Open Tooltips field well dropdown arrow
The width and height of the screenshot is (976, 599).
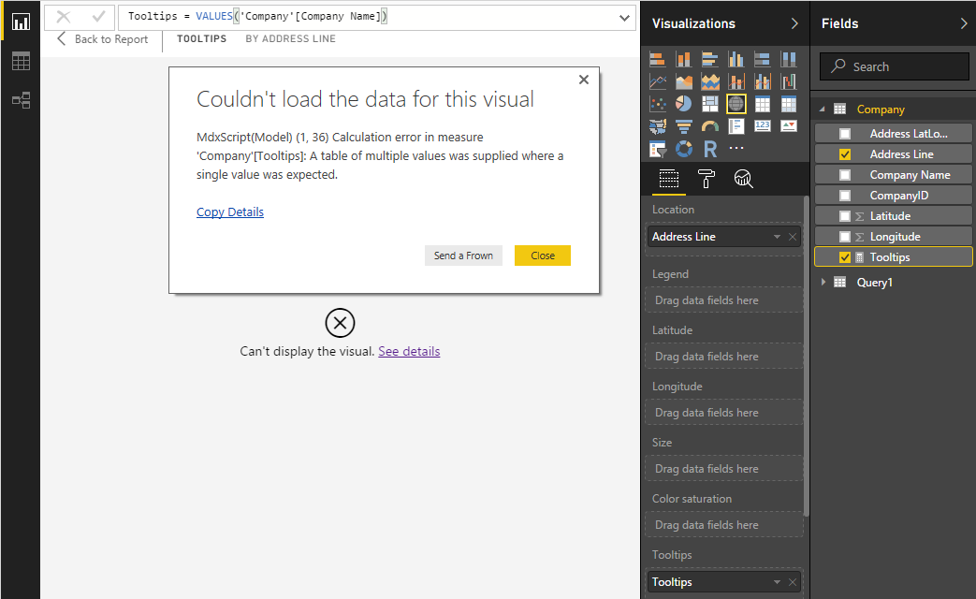tap(777, 582)
